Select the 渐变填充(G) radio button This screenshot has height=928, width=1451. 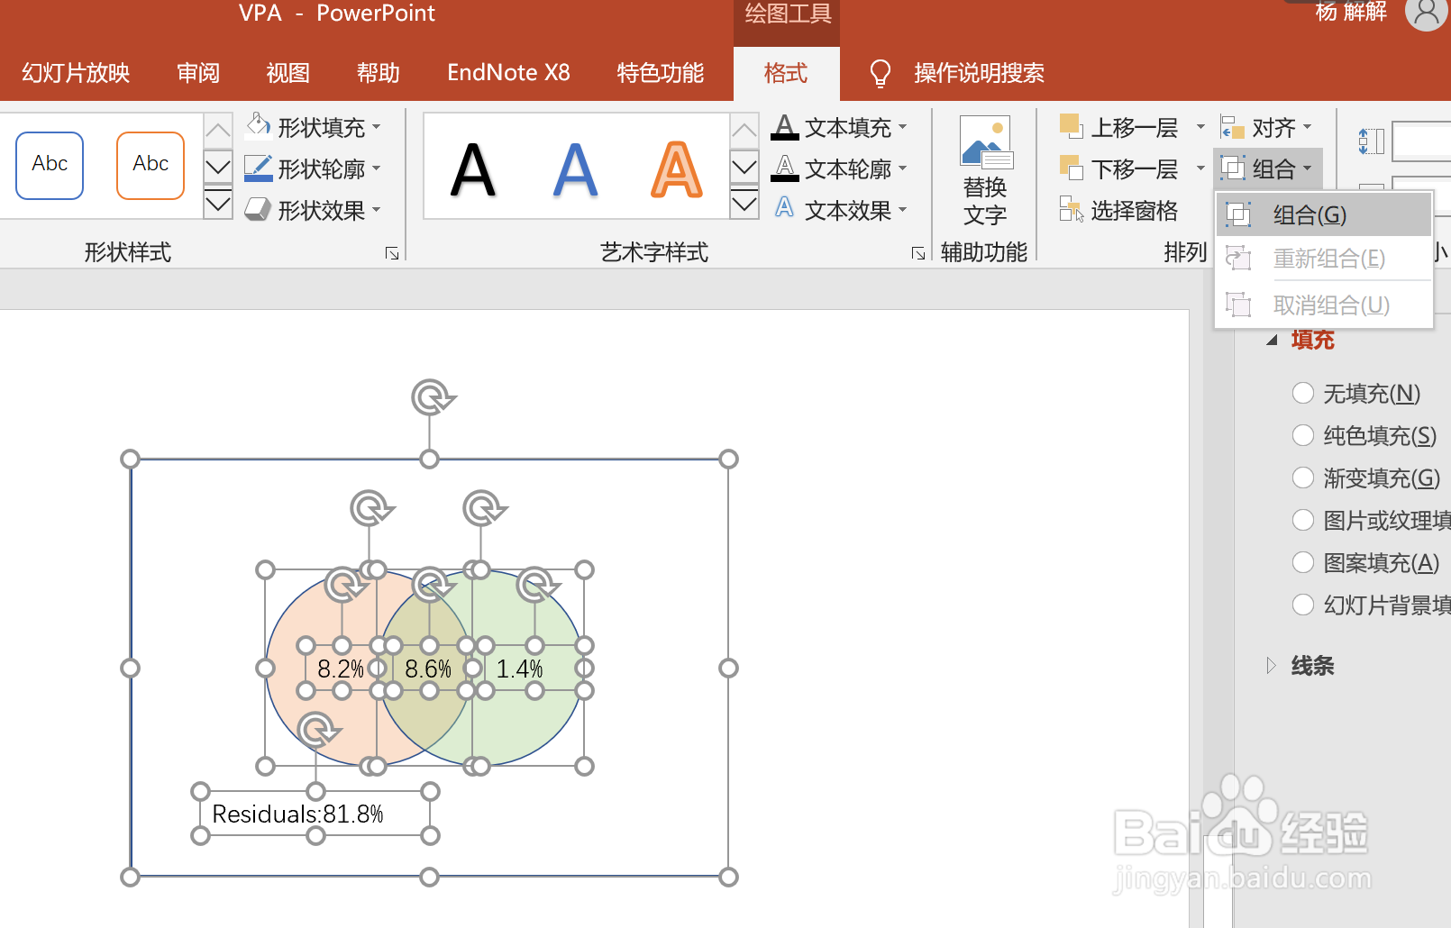point(1303,478)
